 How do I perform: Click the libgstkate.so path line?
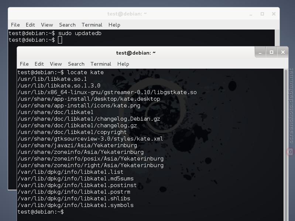[x=107, y=92]
